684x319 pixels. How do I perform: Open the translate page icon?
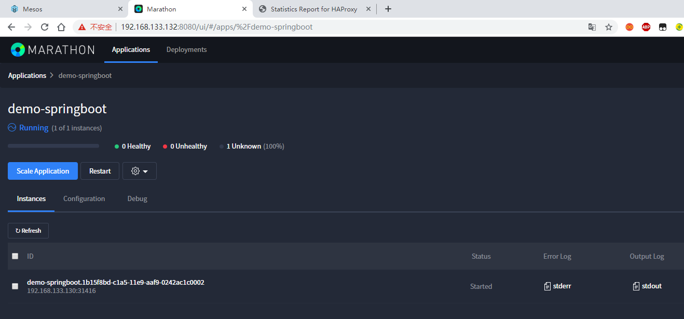(592, 27)
